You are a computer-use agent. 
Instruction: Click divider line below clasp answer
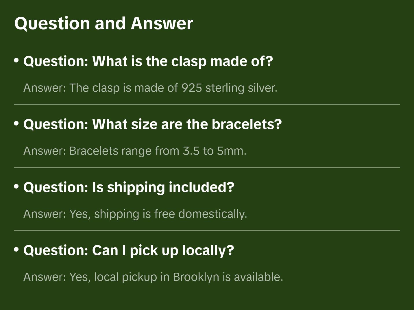pyautogui.click(x=207, y=104)
